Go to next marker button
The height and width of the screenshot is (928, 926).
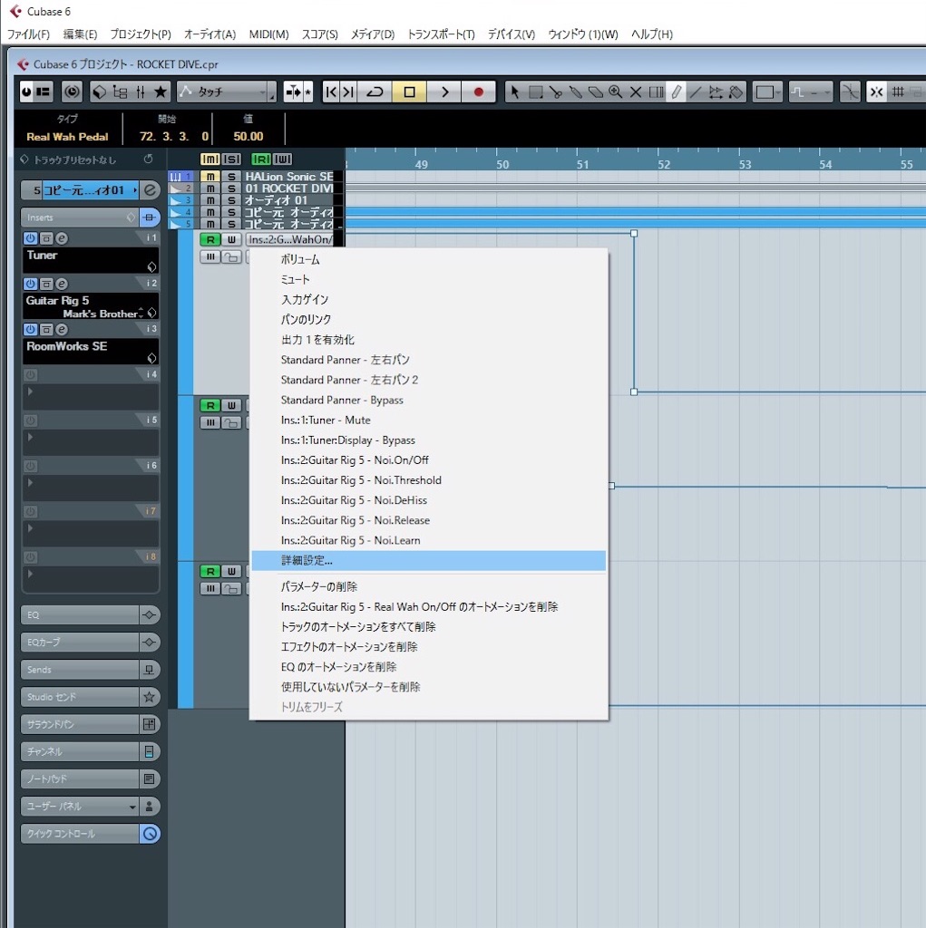click(348, 92)
